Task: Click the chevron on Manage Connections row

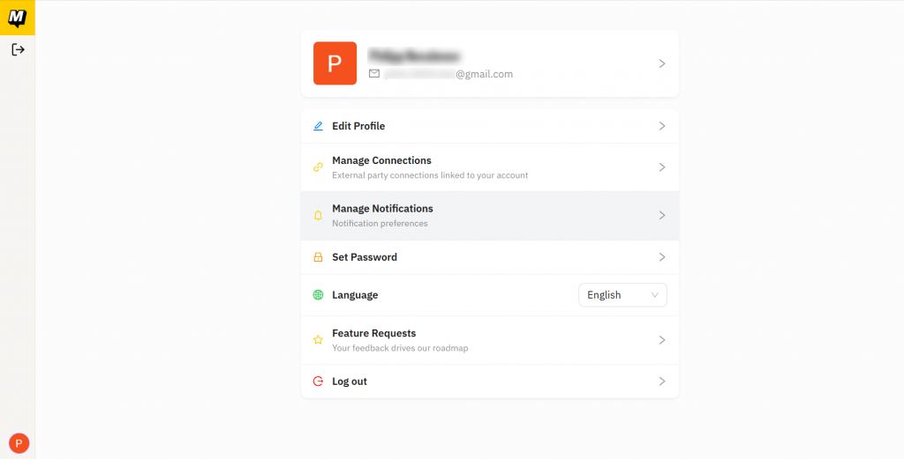Action: coord(662,167)
